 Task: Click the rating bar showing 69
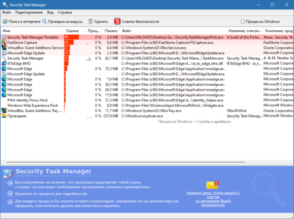pyautogui.click(x=71, y=37)
